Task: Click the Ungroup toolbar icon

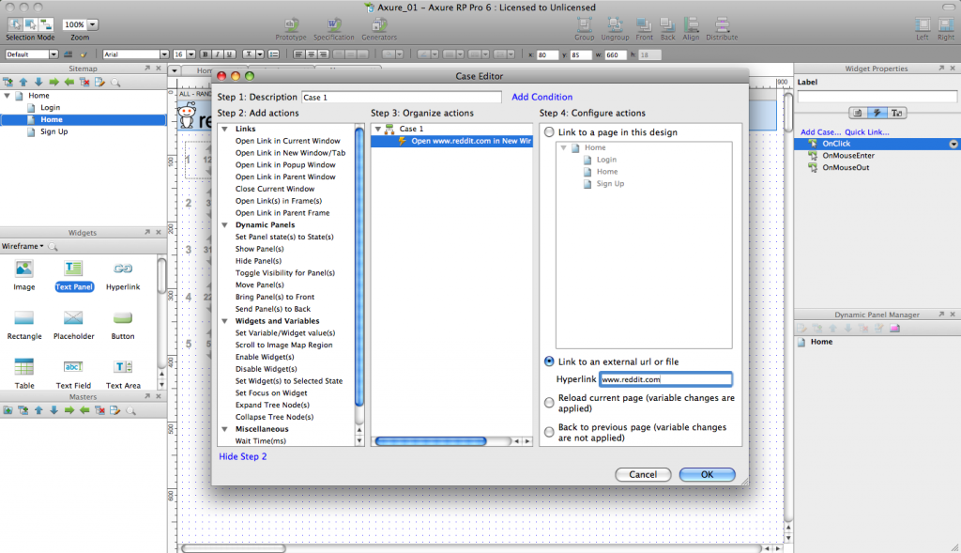Action: click(614, 24)
